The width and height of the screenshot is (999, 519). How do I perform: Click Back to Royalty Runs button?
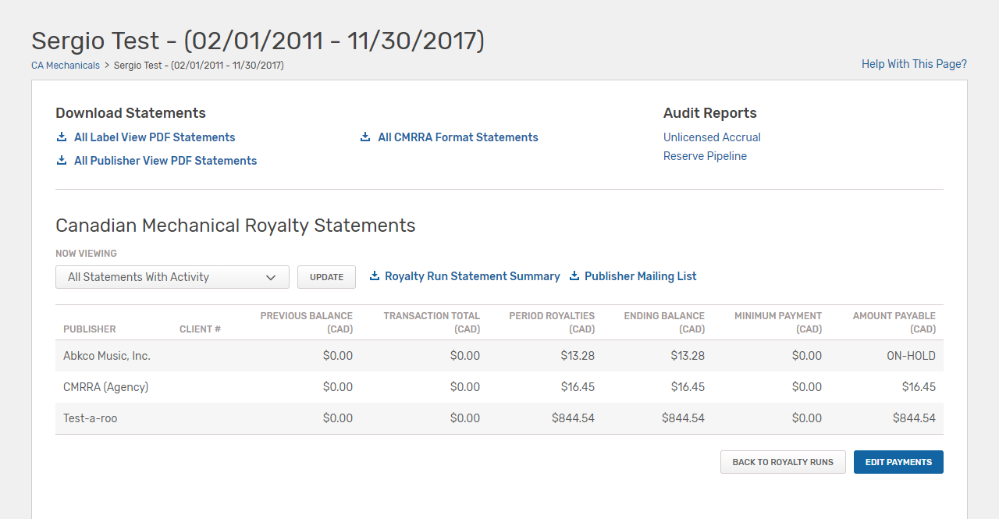(783, 462)
